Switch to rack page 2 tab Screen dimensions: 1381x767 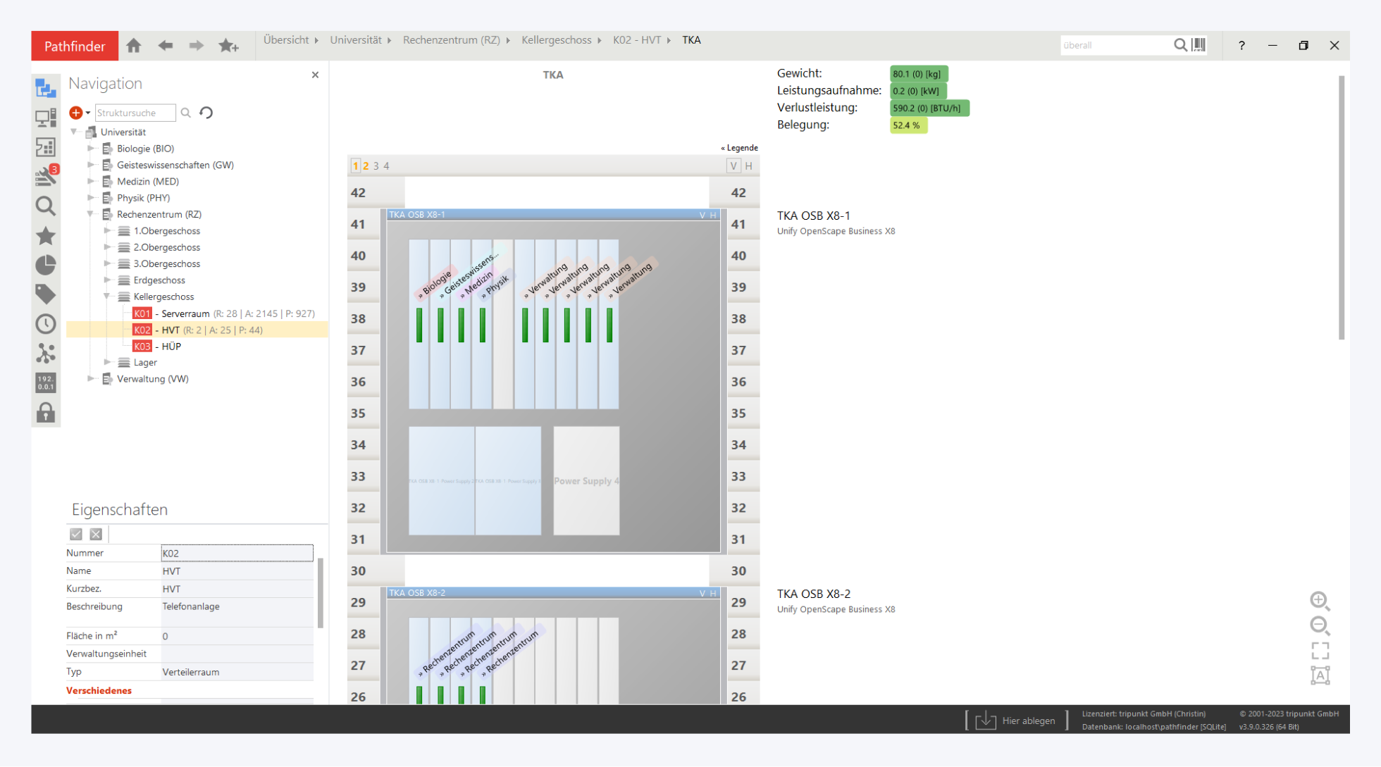(x=366, y=166)
